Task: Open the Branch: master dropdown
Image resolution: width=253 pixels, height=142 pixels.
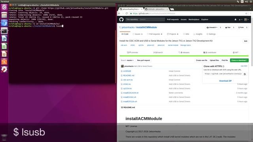Action: click(127, 60)
